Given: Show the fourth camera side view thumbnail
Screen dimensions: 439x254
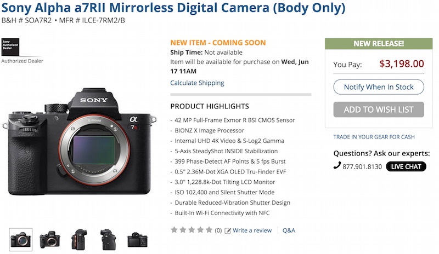Looking at the screenshot, I should coord(108,239).
